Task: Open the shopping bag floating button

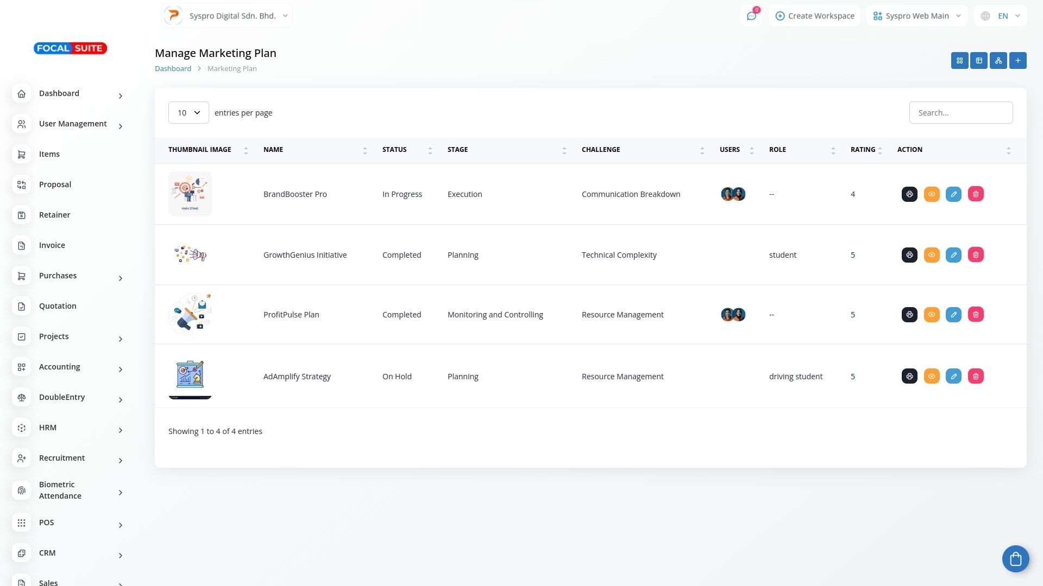Action: 1015,559
